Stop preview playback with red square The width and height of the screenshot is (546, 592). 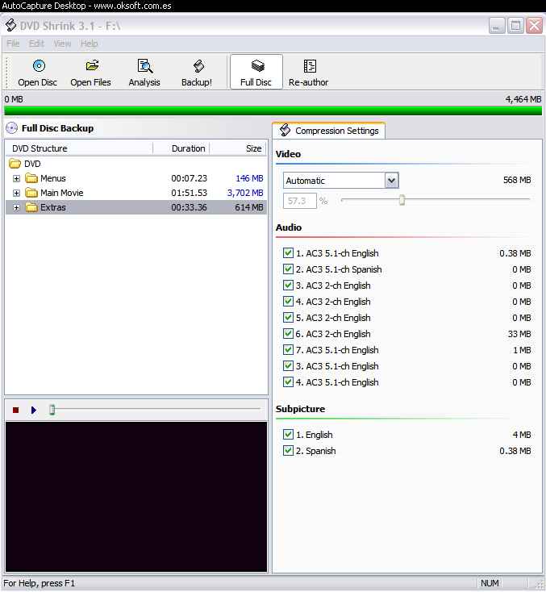tap(15, 410)
